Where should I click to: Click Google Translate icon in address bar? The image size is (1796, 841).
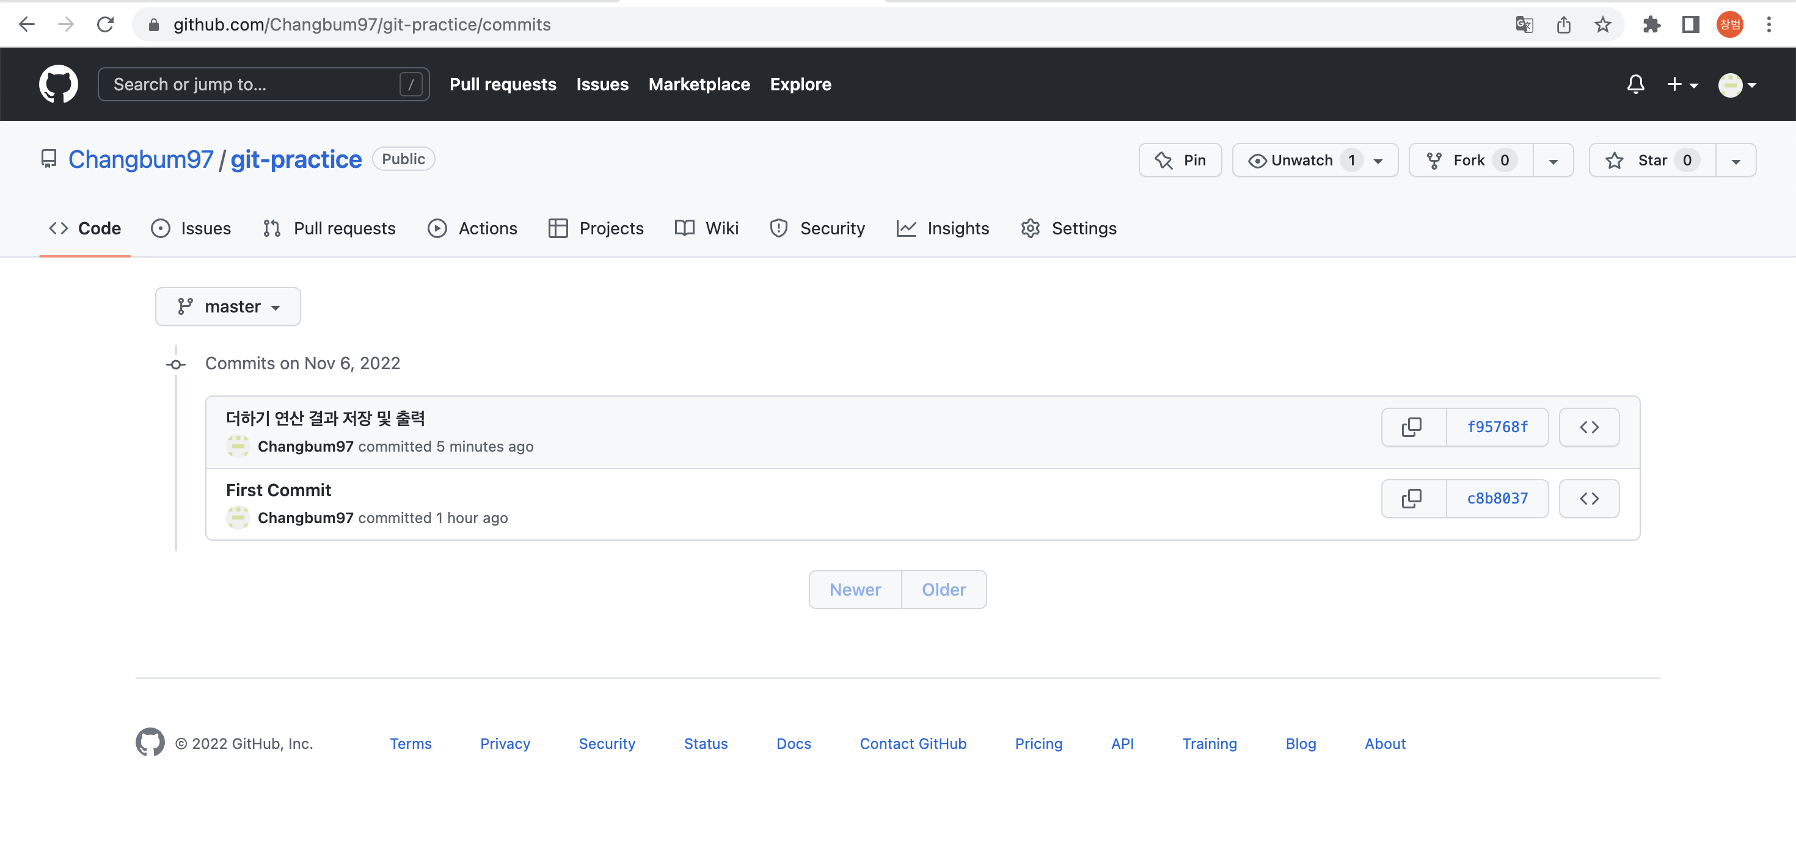click(1524, 25)
